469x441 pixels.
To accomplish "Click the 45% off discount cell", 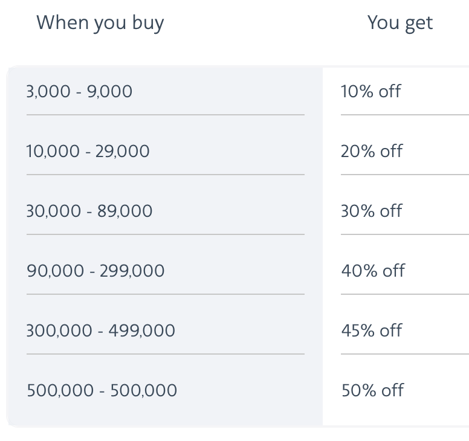I will point(372,331).
